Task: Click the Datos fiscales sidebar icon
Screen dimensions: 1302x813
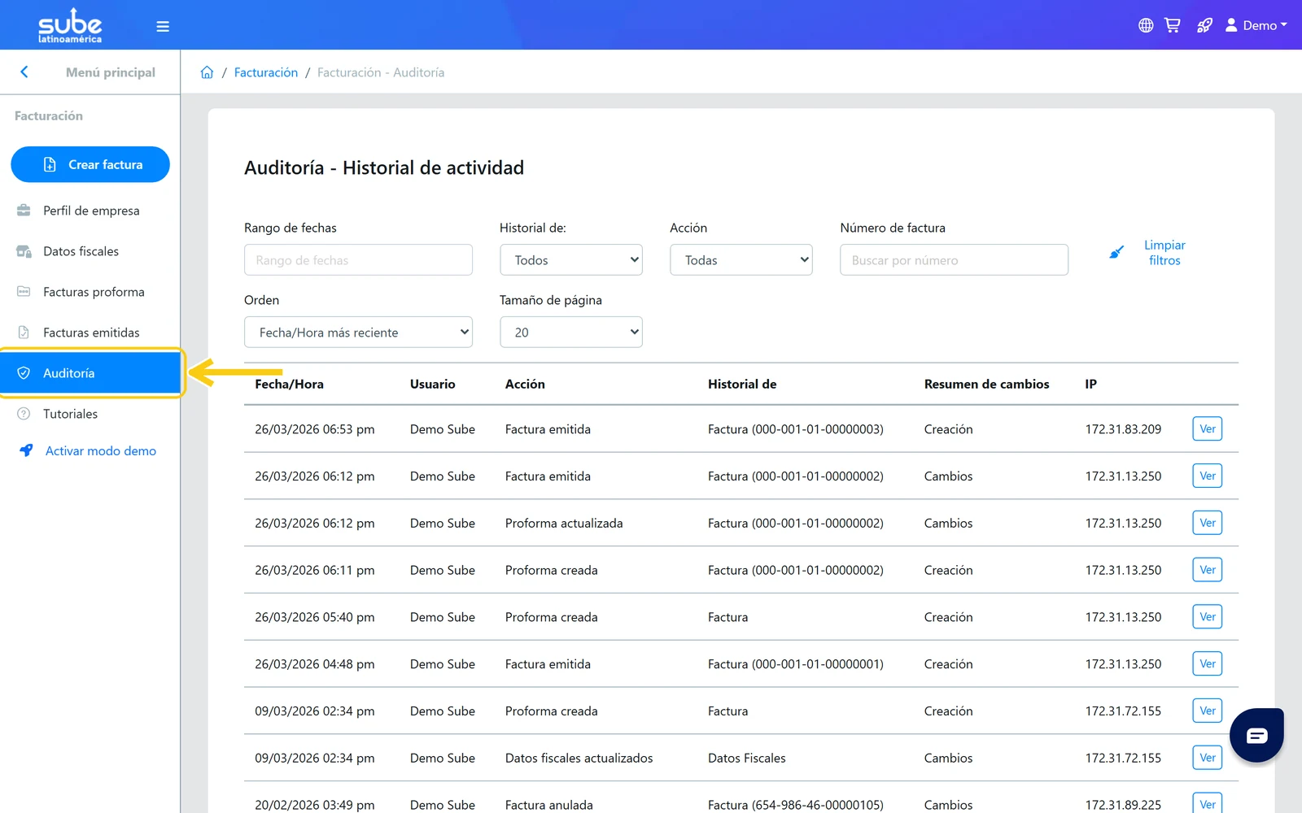Action: (24, 251)
